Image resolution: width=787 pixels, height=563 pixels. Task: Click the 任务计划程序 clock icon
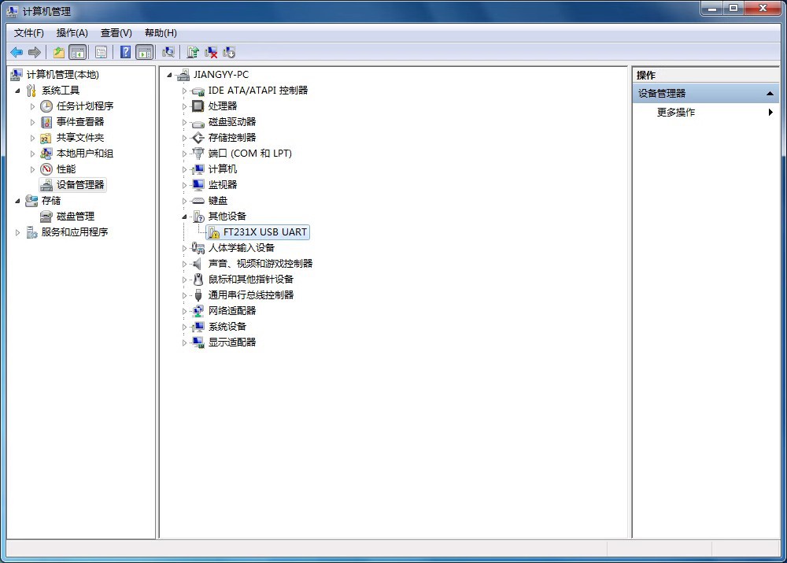pos(46,106)
